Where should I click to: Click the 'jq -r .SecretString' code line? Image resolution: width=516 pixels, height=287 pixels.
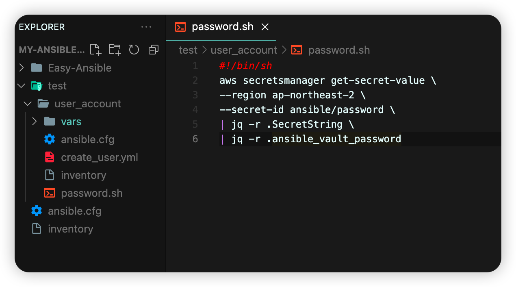(x=287, y=124)
